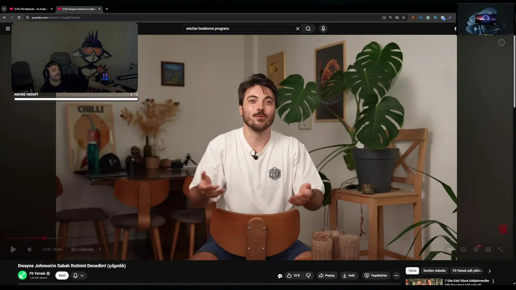Image resolution: width=516 pixels, height=290 pixels.
Task: Open player settings gear icon
Action: point(476,249)
